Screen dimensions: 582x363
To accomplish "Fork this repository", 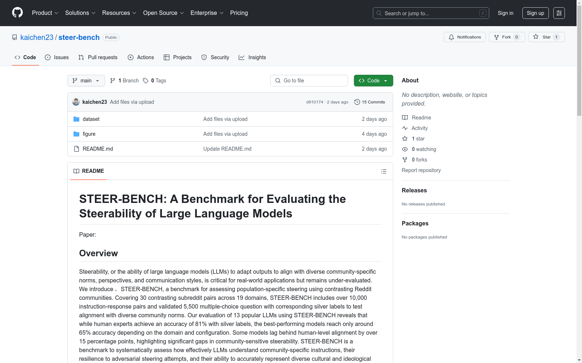I will click(x=507, y=37).
